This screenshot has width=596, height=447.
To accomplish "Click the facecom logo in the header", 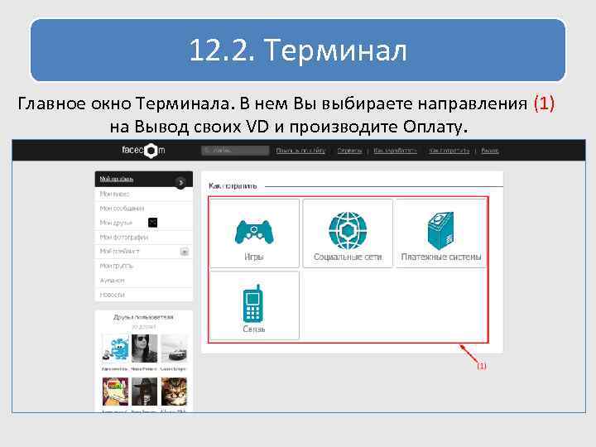I will coord(143,150).
